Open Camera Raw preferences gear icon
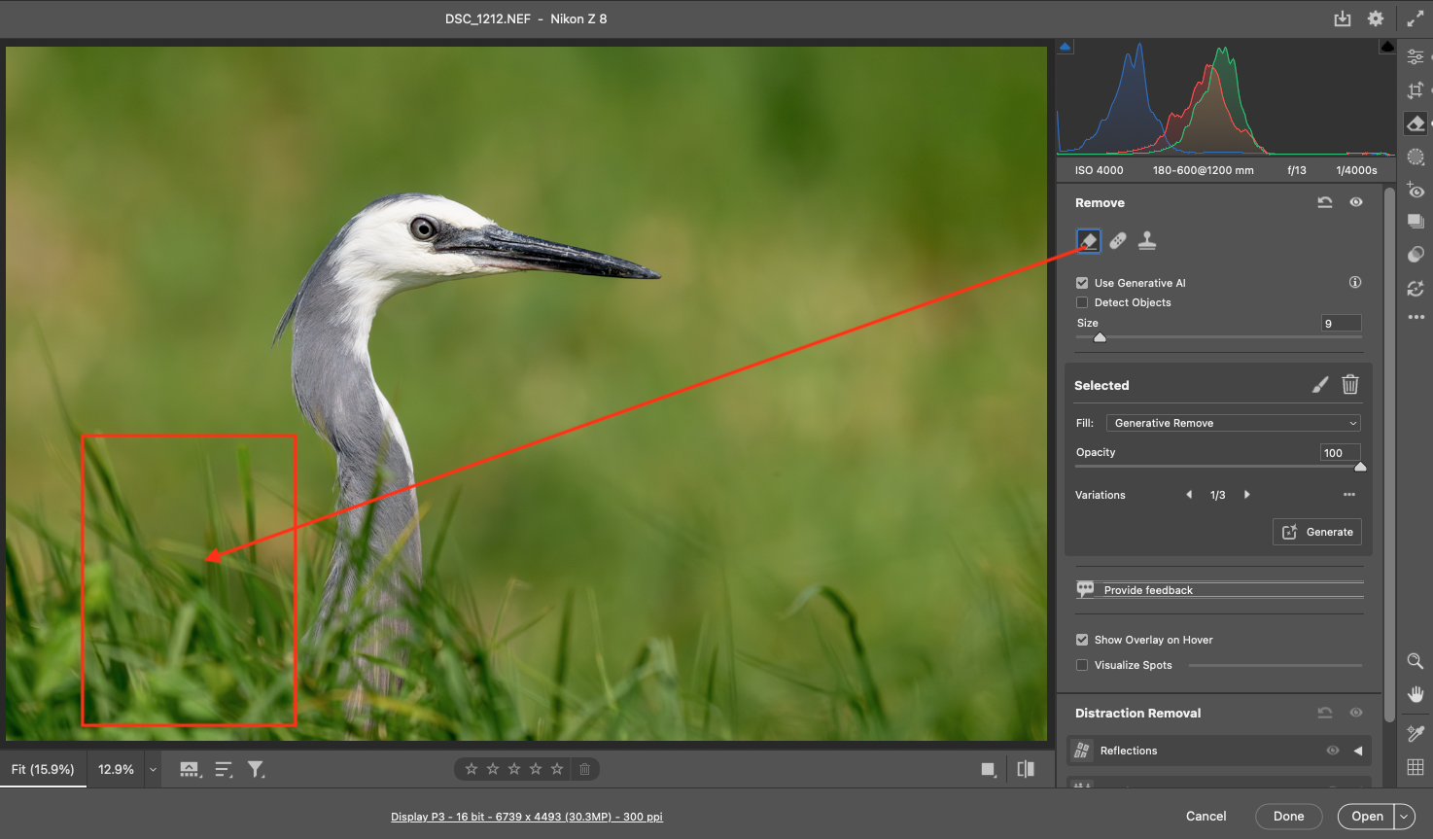This screenshot has height=839, width=1433. [1376, 18]
